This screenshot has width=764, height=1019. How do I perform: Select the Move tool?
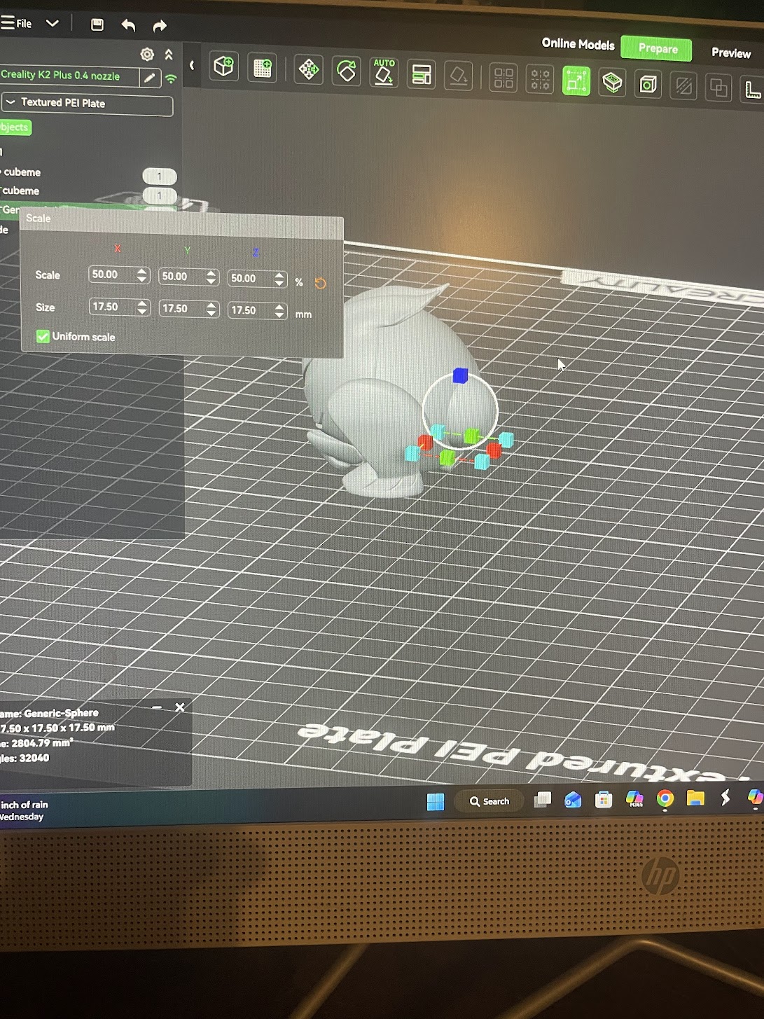[308, 69]
